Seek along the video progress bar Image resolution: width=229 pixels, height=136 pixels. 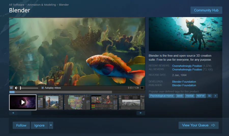pos(77,92)
